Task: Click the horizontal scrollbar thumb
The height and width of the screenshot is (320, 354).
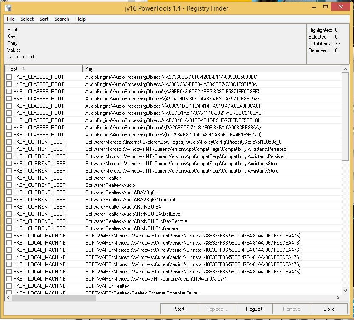Action: click(x=54, y=298)
